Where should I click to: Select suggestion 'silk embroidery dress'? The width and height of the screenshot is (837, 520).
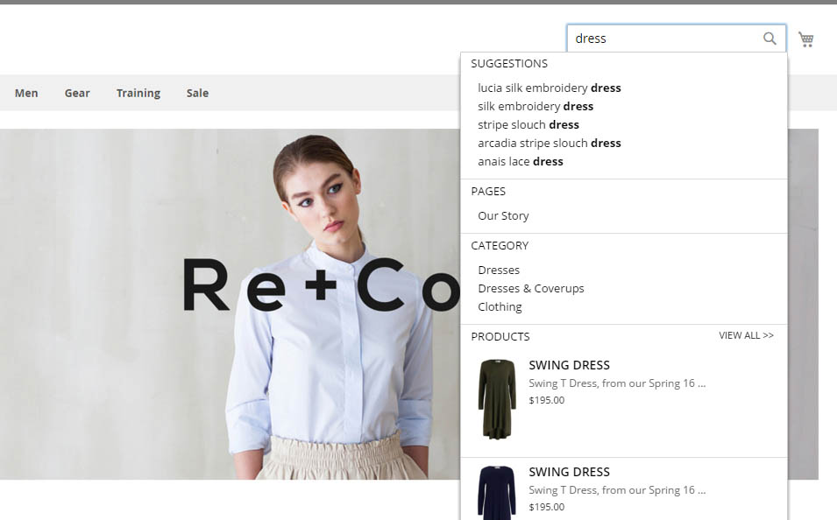coord(536,106)
